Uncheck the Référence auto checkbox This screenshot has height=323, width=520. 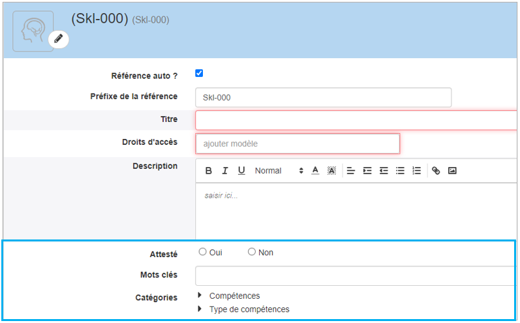click(200, 74)
